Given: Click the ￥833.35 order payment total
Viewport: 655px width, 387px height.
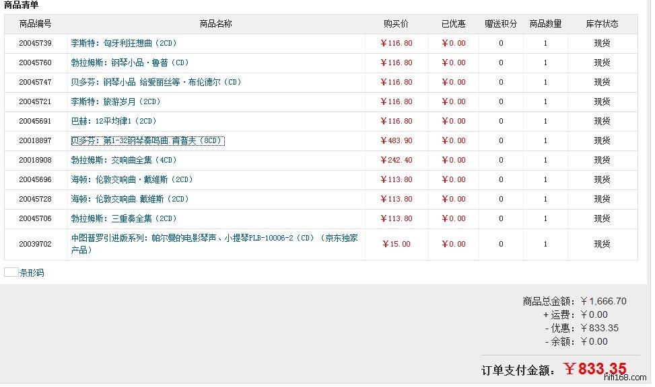Looking at the screenshot, I should point(595,369).
